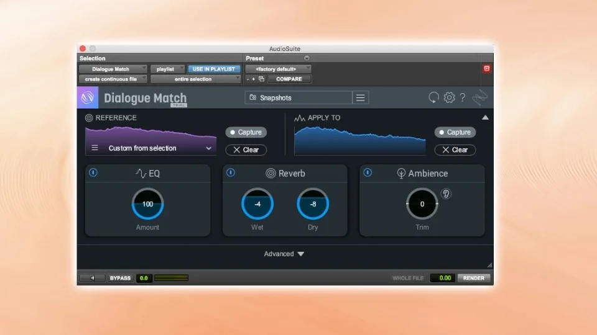Click the 0.00 handle length field
This screenshot has width=597, height=335.
coord(442,278)
